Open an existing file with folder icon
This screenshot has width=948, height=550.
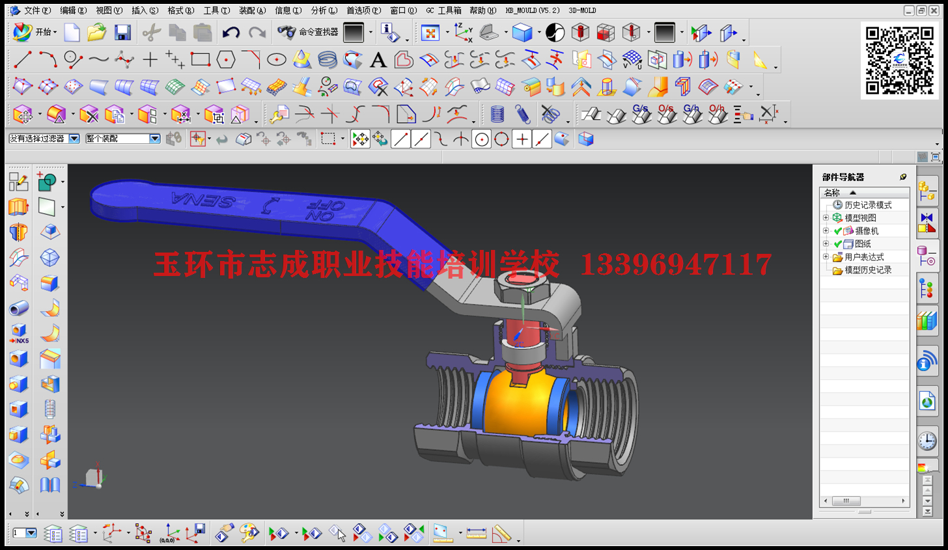coord(97,32)
